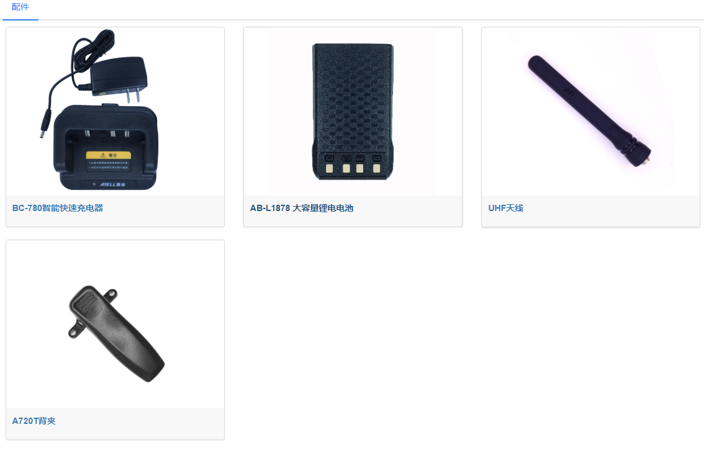
Task: Open the AB-L1878 大容量锂电电池 link
Action: click(302, 208)
